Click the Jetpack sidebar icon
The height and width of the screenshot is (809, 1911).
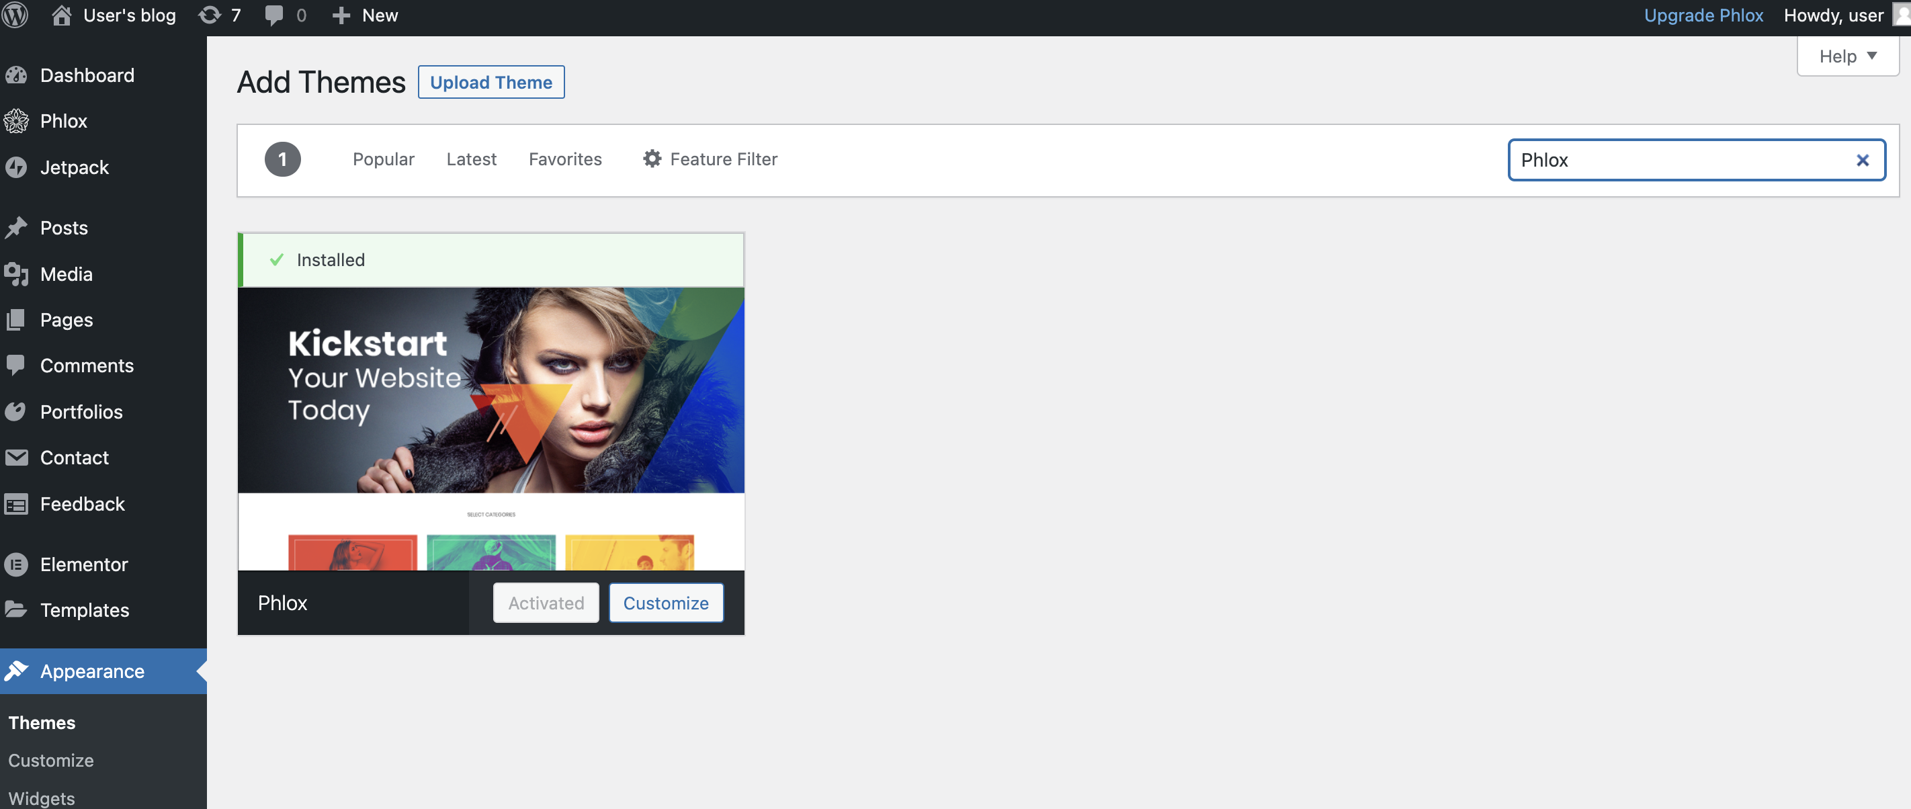(15, 167)
